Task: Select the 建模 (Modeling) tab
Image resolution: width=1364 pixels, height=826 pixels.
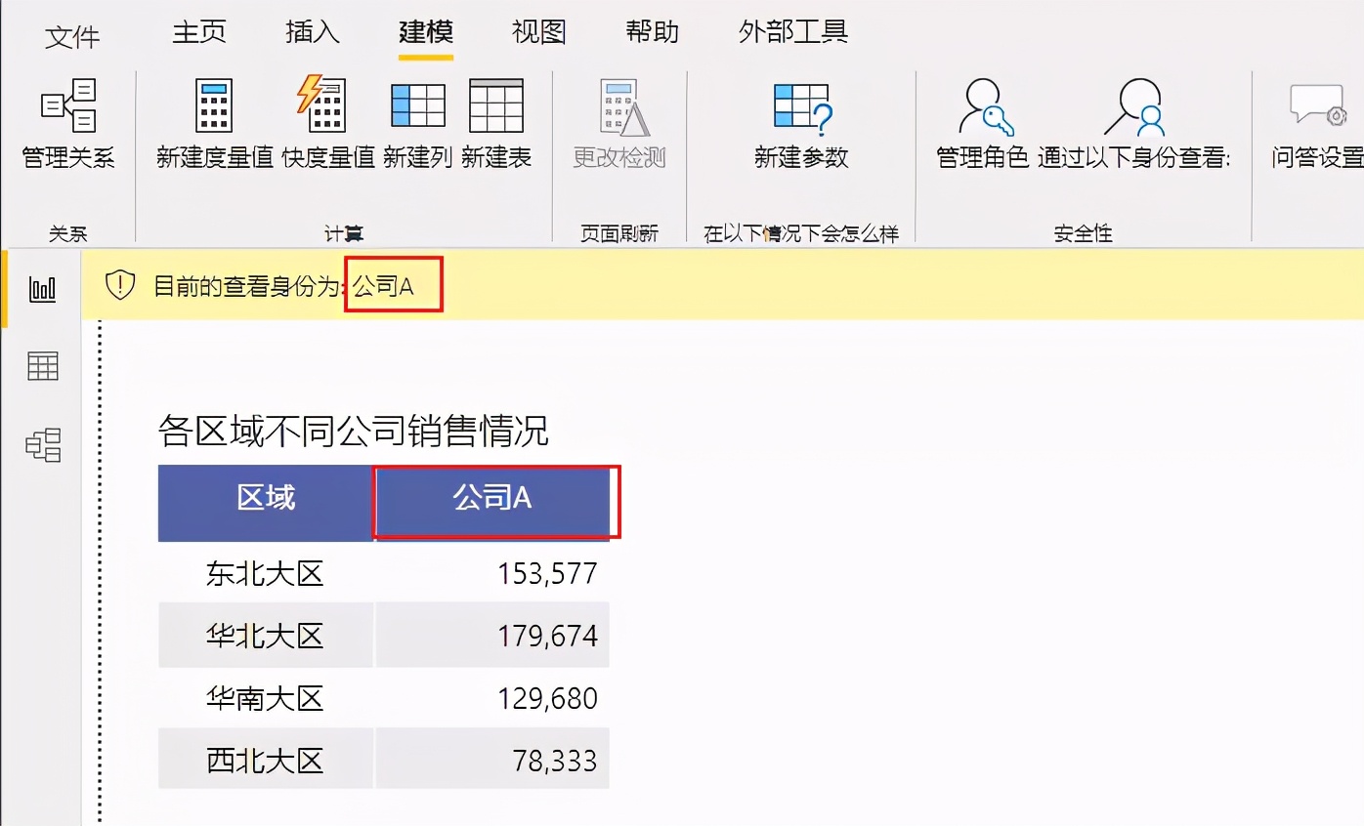Action: [426, 32]
